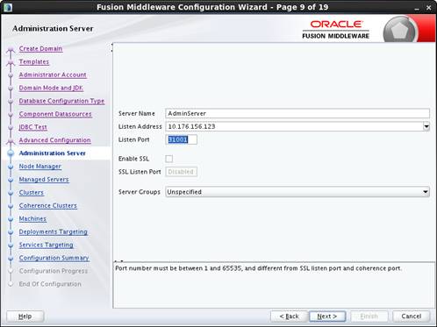Open the JDBC Test step
Viewport: 437px width, 327px height.
[x=32, y=127]
